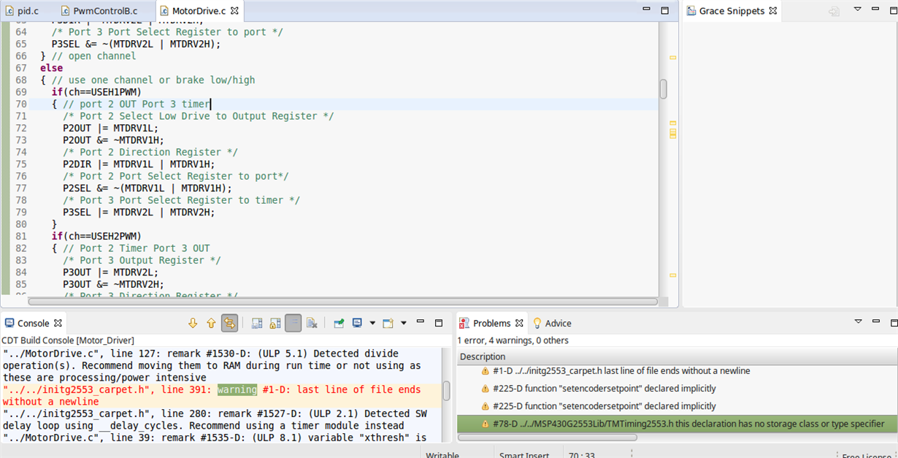This screenshot has width=898, height=458.
Task: Expand the open console dropdown arrow
Action: tap(403, 323)
